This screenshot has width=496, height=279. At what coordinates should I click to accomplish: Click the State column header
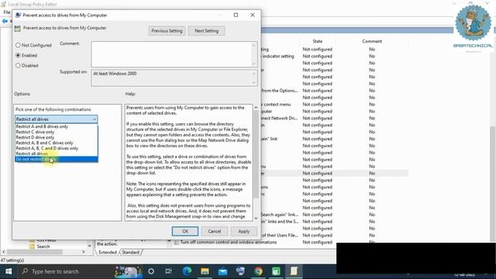(317, 41)
